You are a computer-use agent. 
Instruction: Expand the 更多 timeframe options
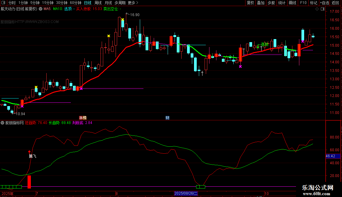click(x=133, y=3)
